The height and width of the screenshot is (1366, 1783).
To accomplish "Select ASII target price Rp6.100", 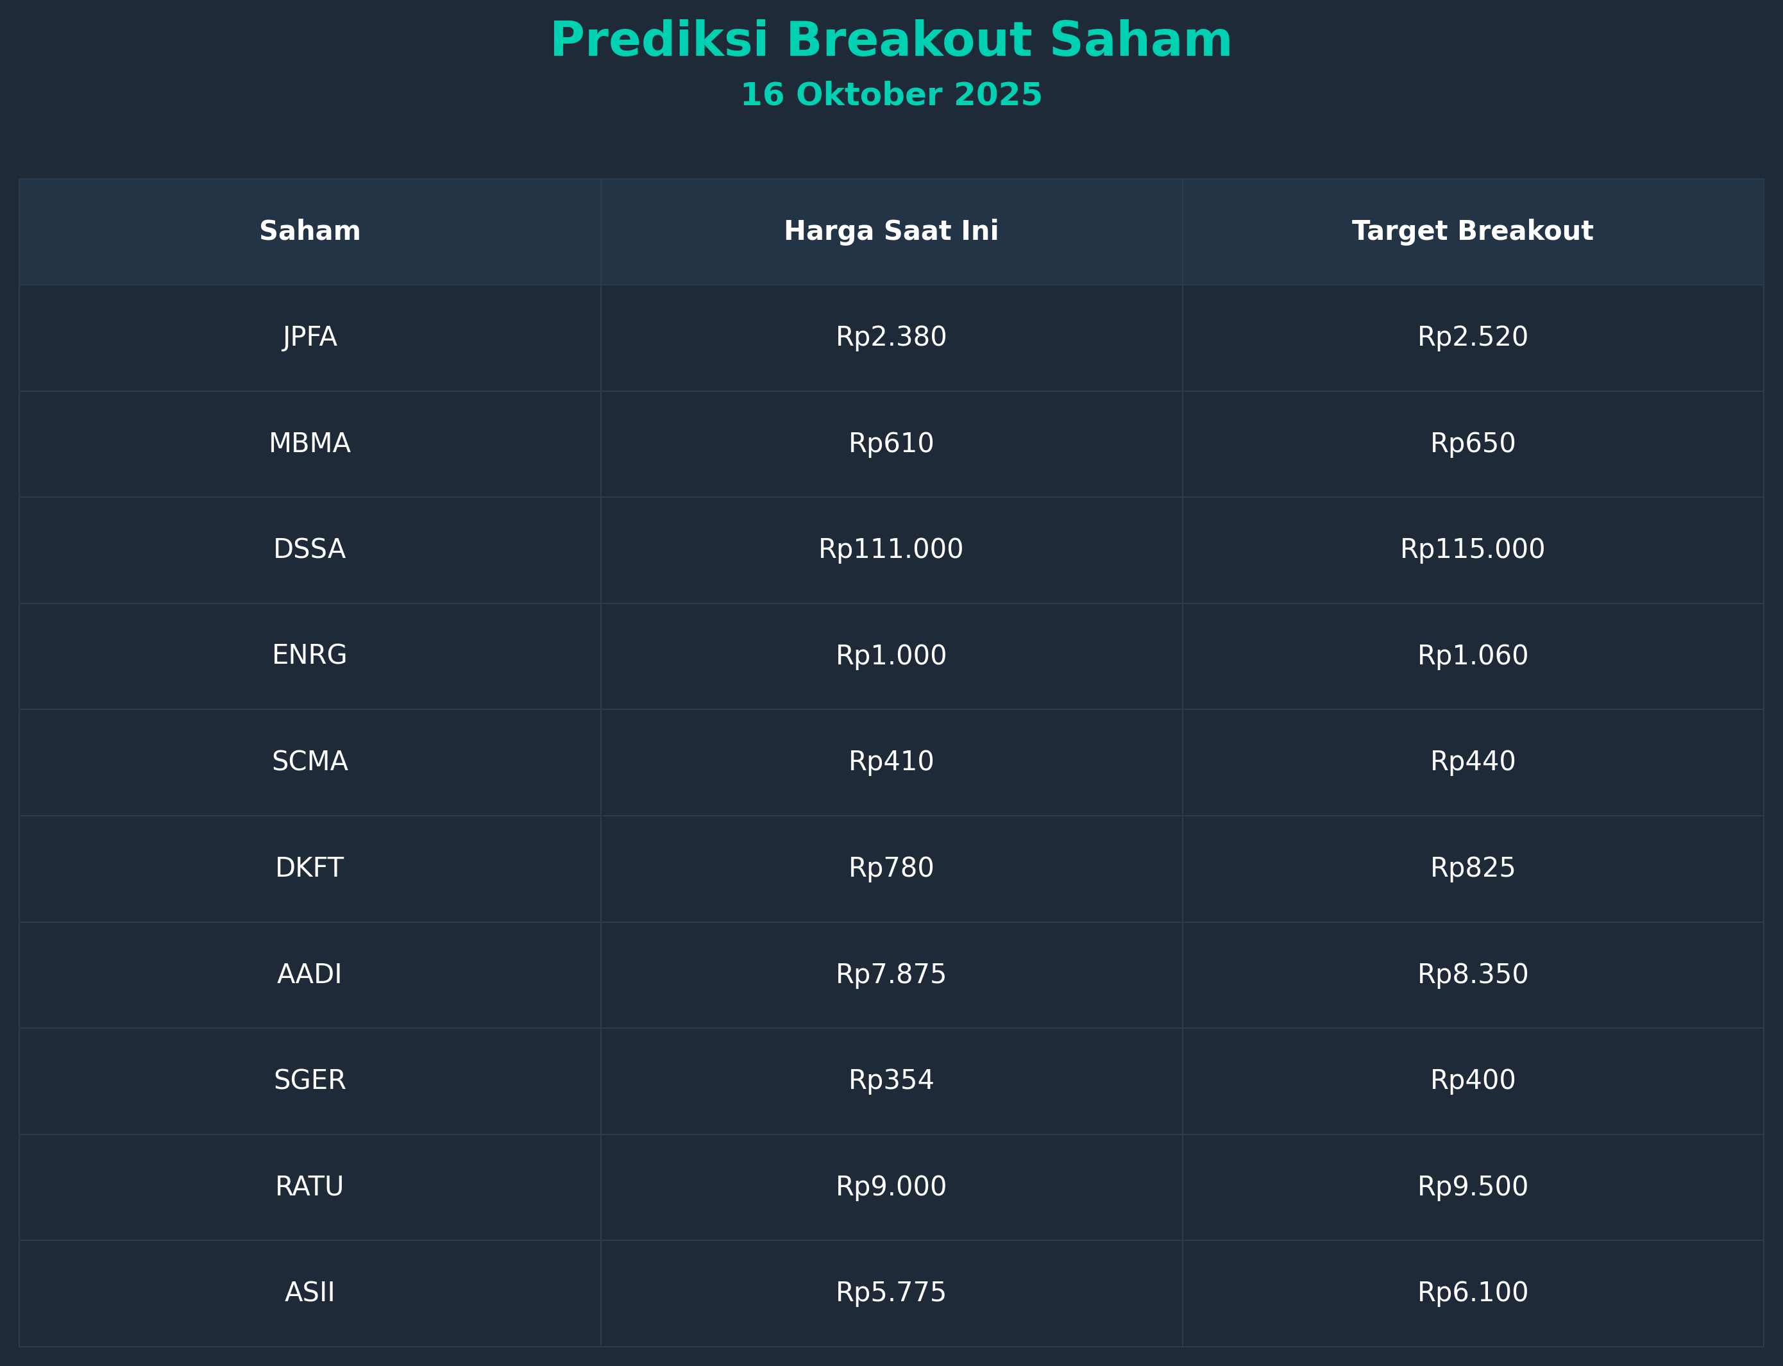I will point(1473,1293).
